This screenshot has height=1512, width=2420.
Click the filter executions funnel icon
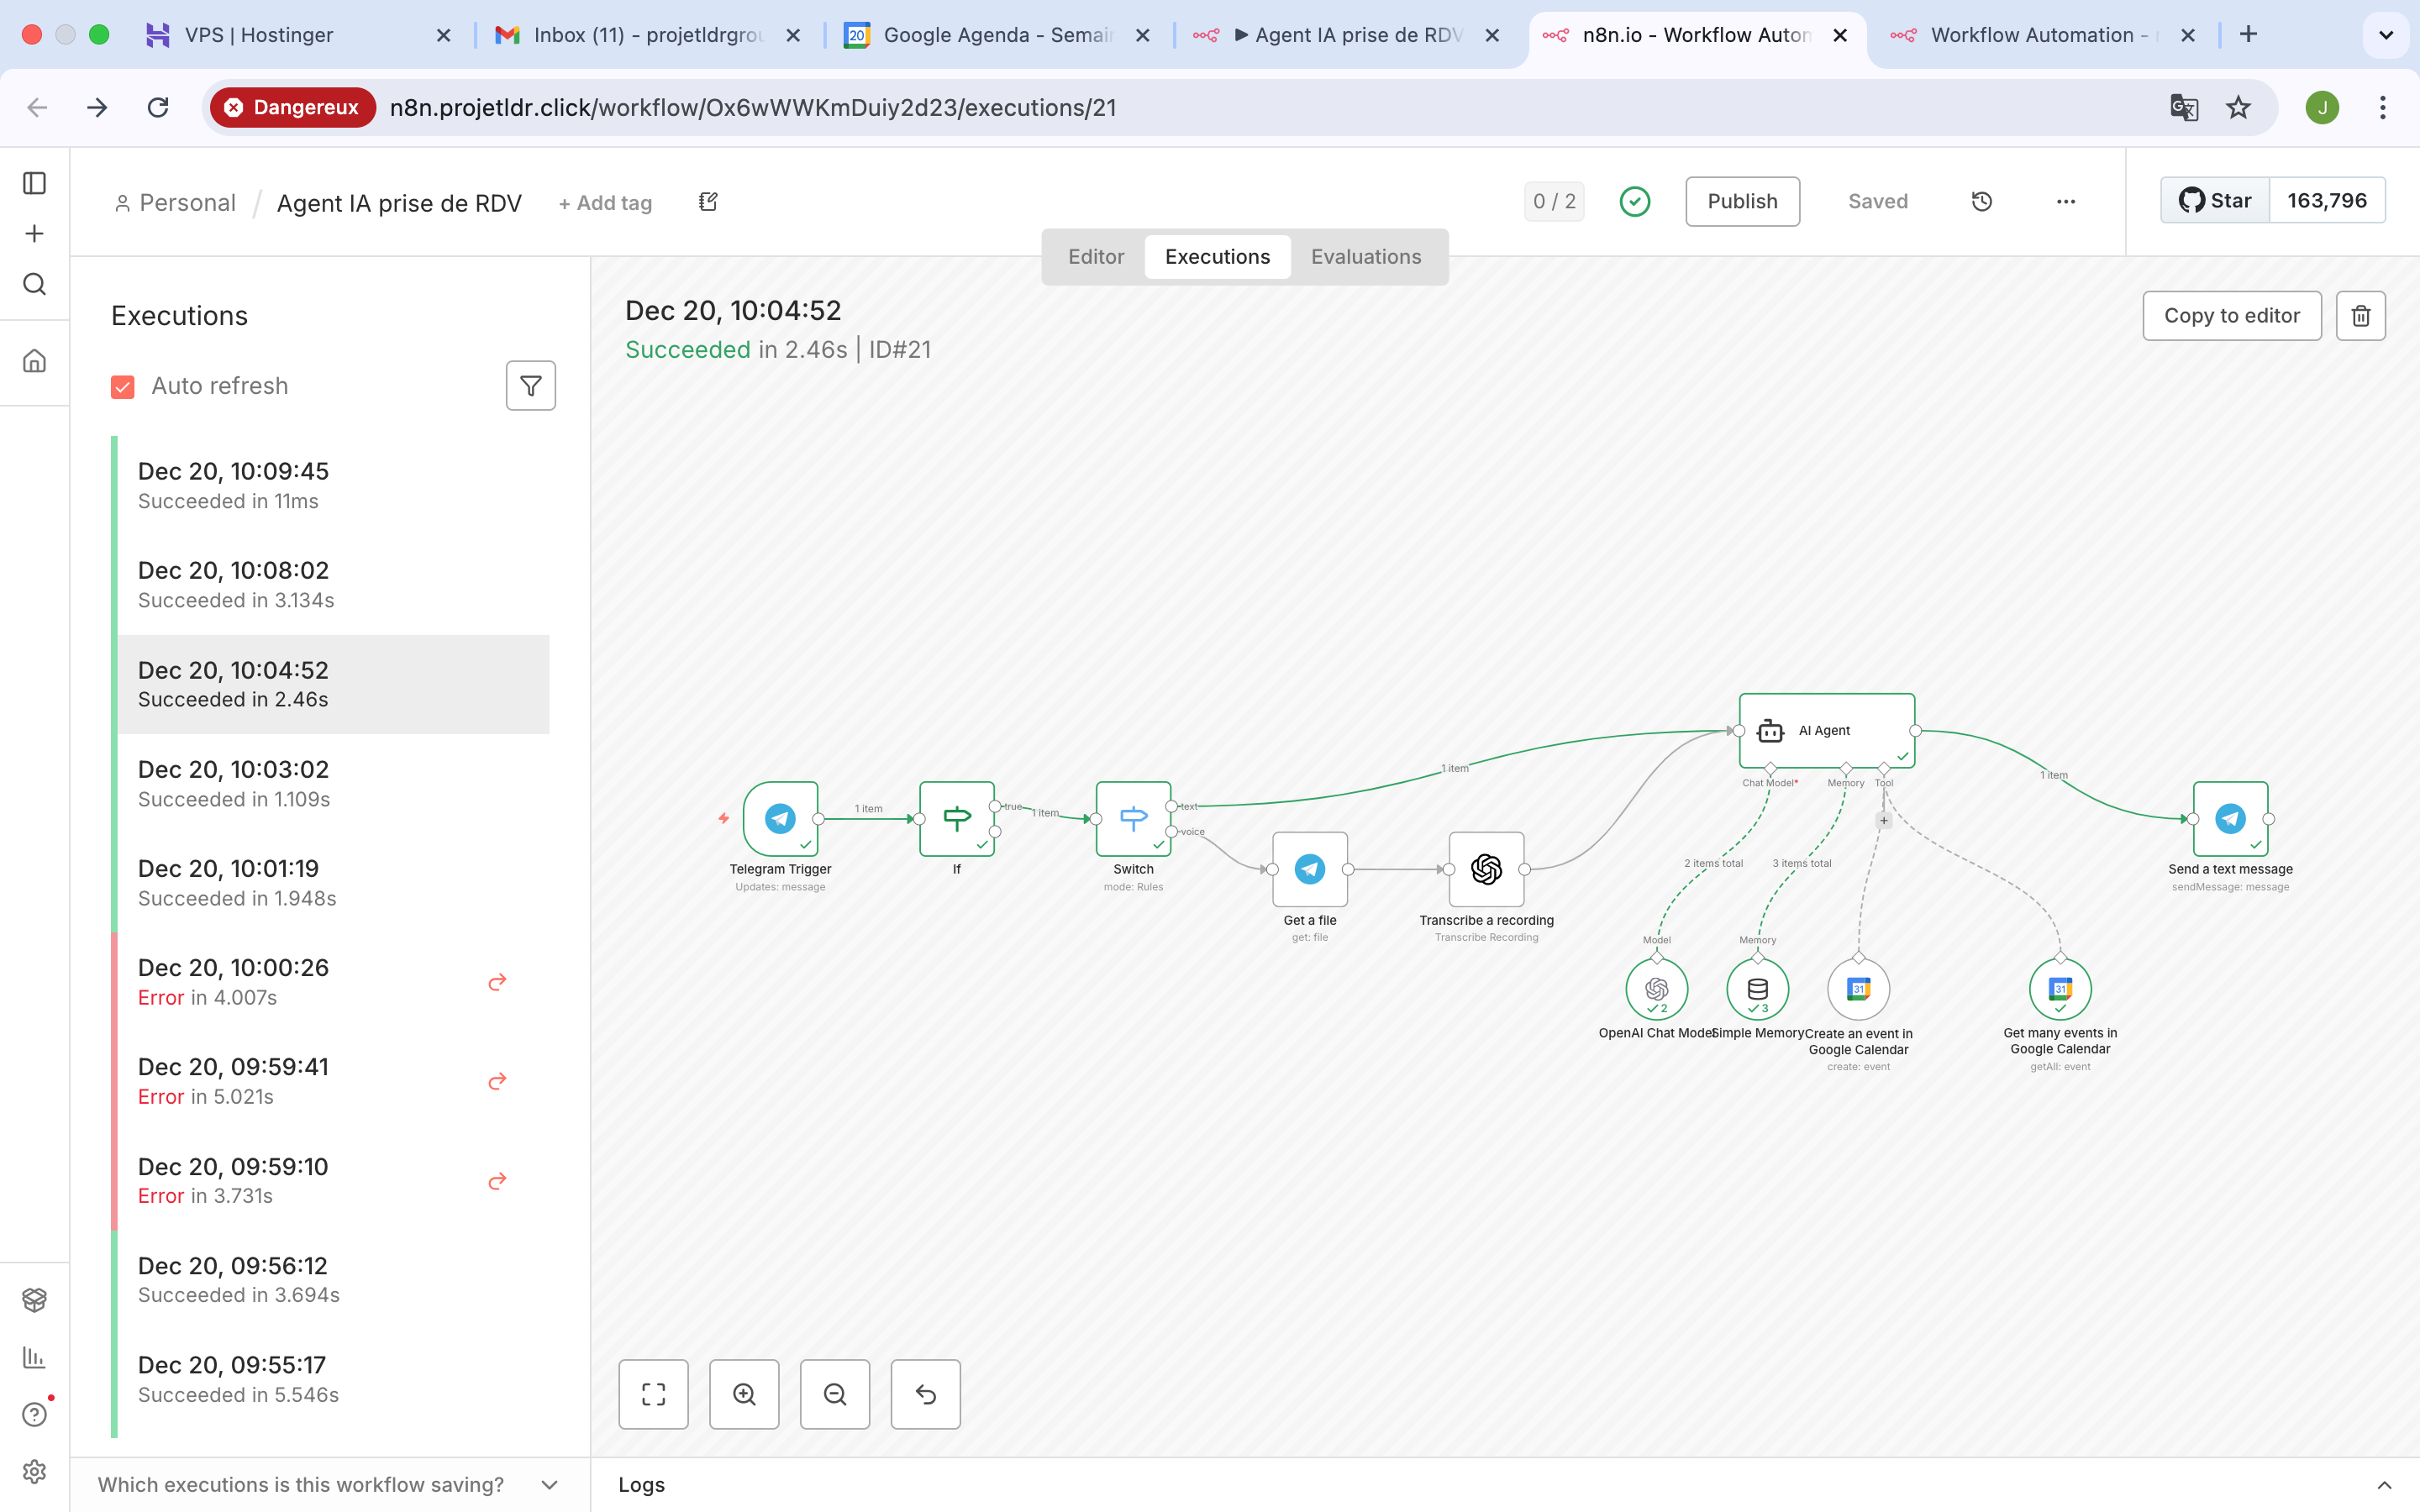click(x=530, y=386)
